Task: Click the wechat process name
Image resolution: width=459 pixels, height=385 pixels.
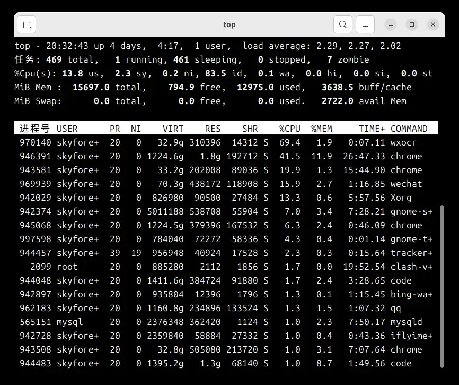Action: [406, 184]
